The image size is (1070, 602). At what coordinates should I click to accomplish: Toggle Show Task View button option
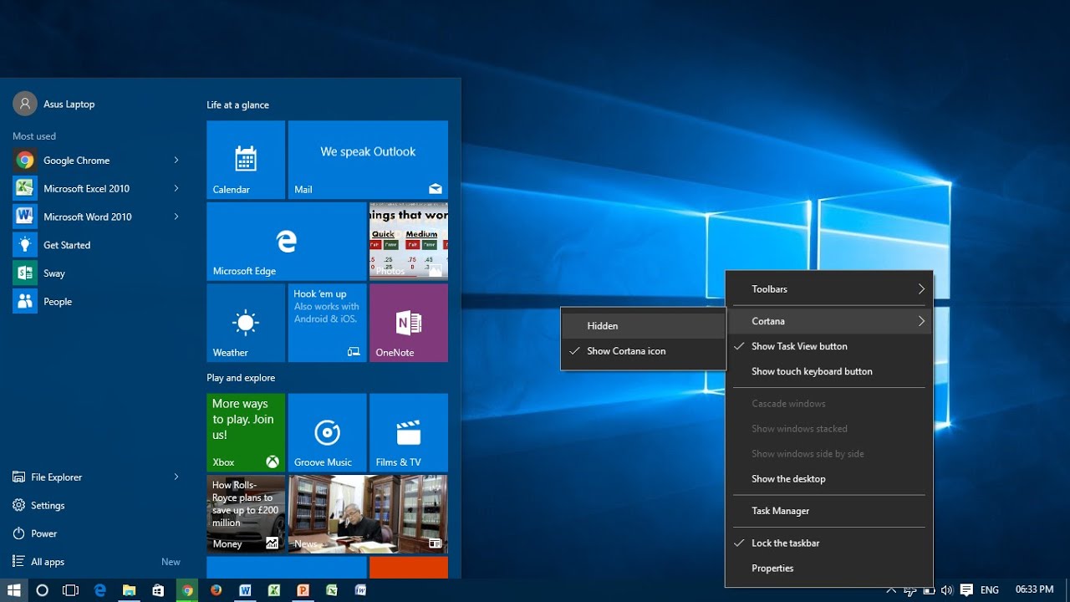pos(830,346)
